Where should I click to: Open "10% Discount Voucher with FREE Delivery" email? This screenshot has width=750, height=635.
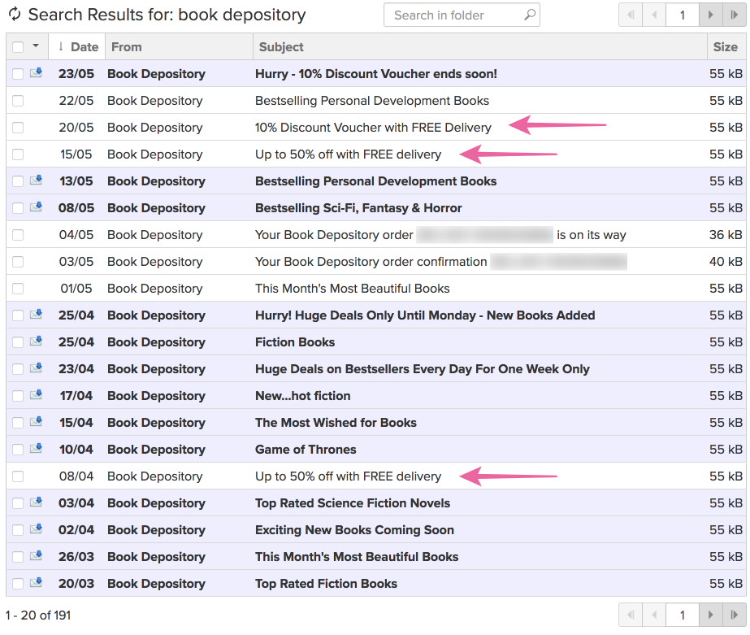click(373, 128)
